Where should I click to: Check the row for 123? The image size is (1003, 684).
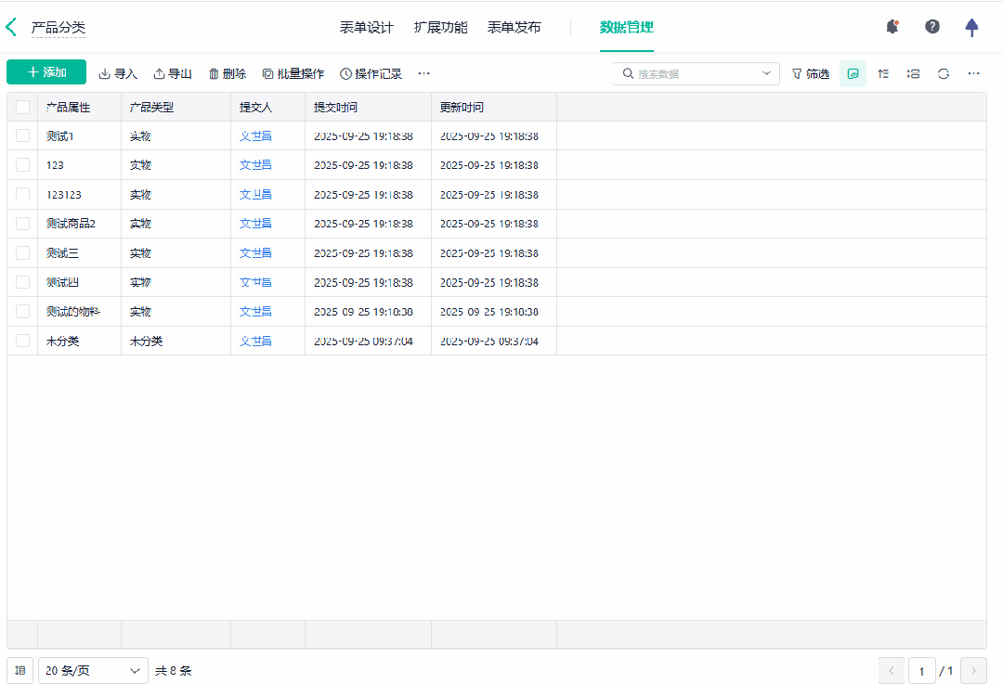pos(22,165)
